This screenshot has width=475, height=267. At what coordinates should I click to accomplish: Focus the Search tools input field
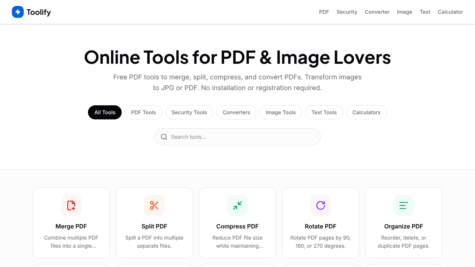click(x=237, y=137)
